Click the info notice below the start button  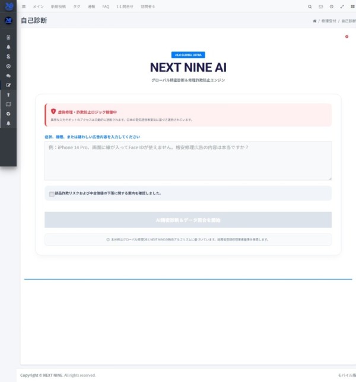[x=188, y=239]
